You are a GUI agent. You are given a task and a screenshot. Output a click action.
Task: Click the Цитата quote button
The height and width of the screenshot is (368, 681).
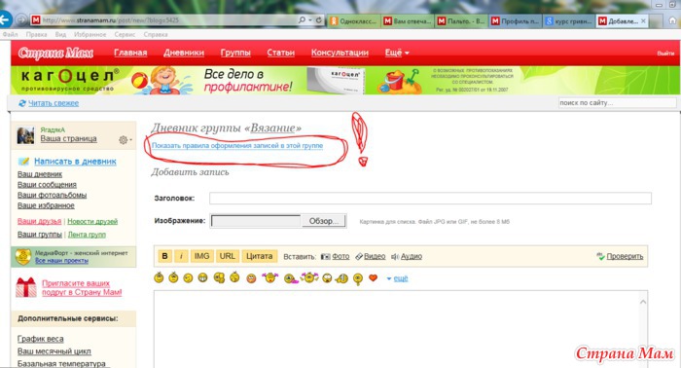click(260, 256)
